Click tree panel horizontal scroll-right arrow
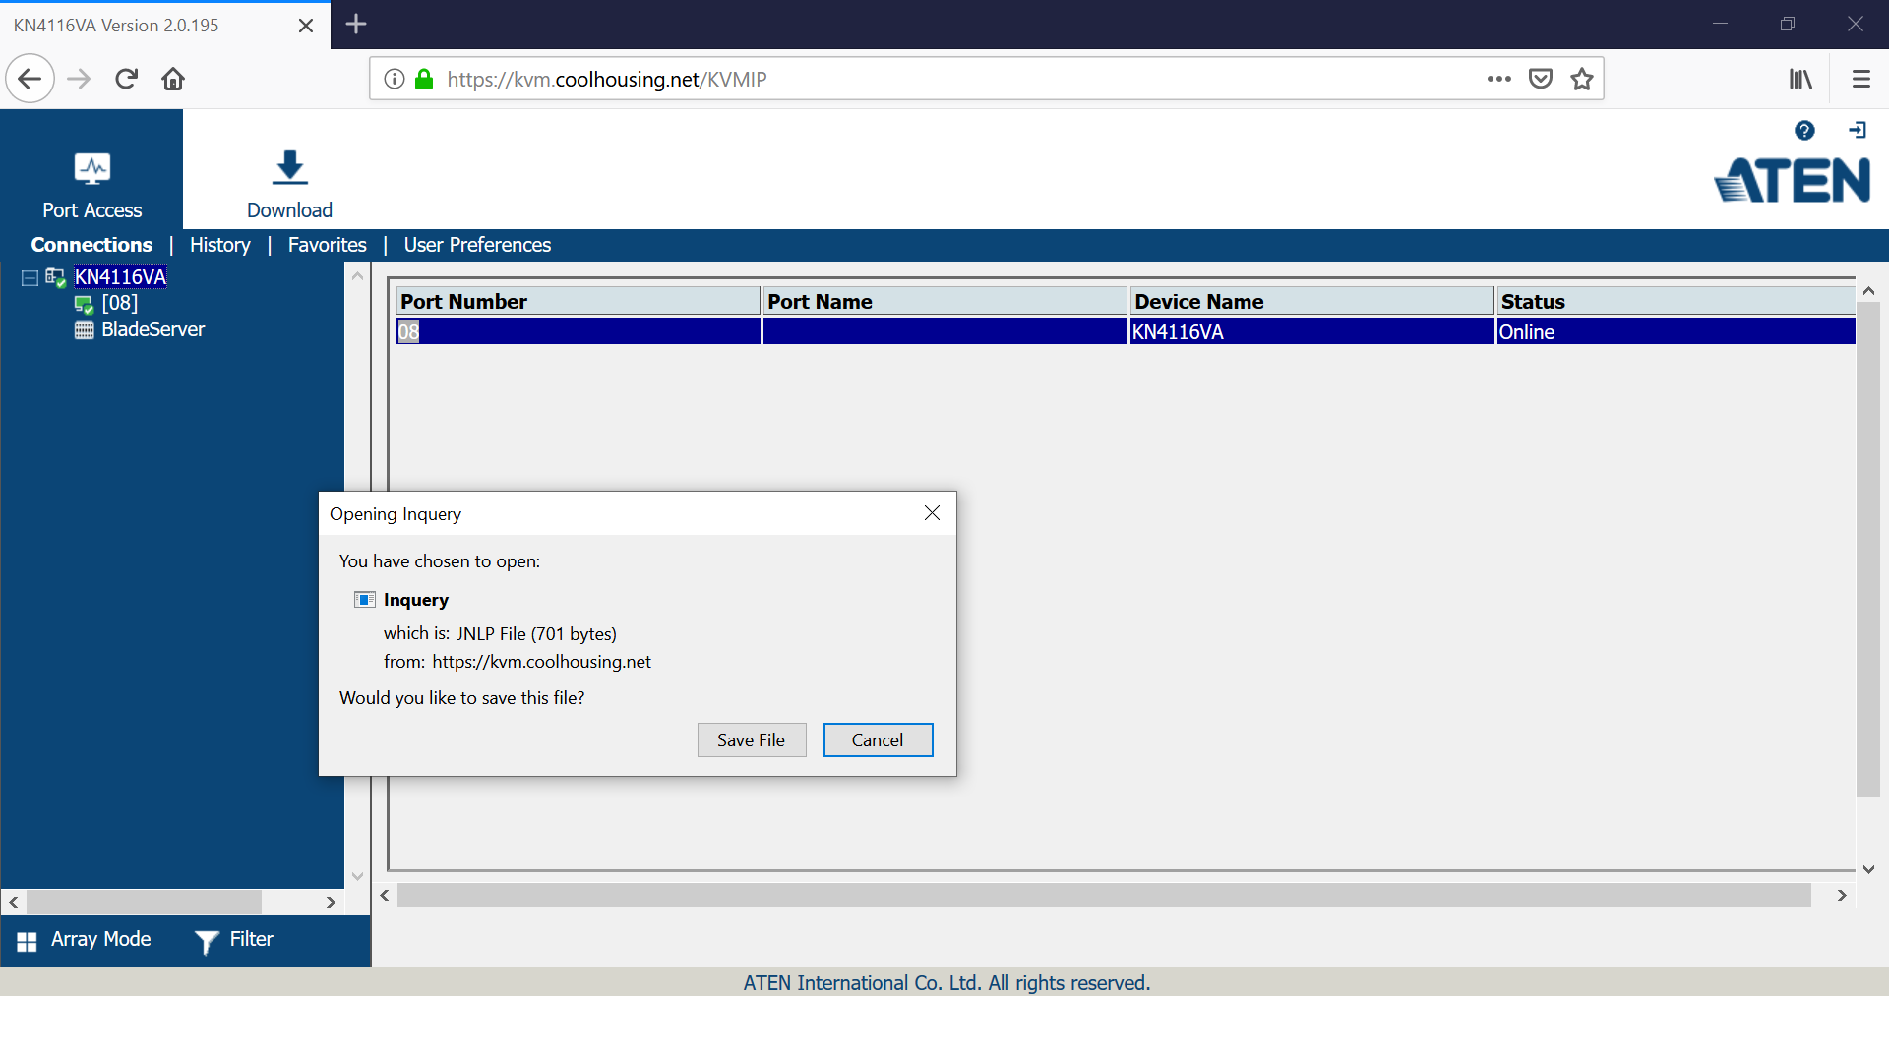The height and width of the screenshot is (1062, 1889). [331, 902]
